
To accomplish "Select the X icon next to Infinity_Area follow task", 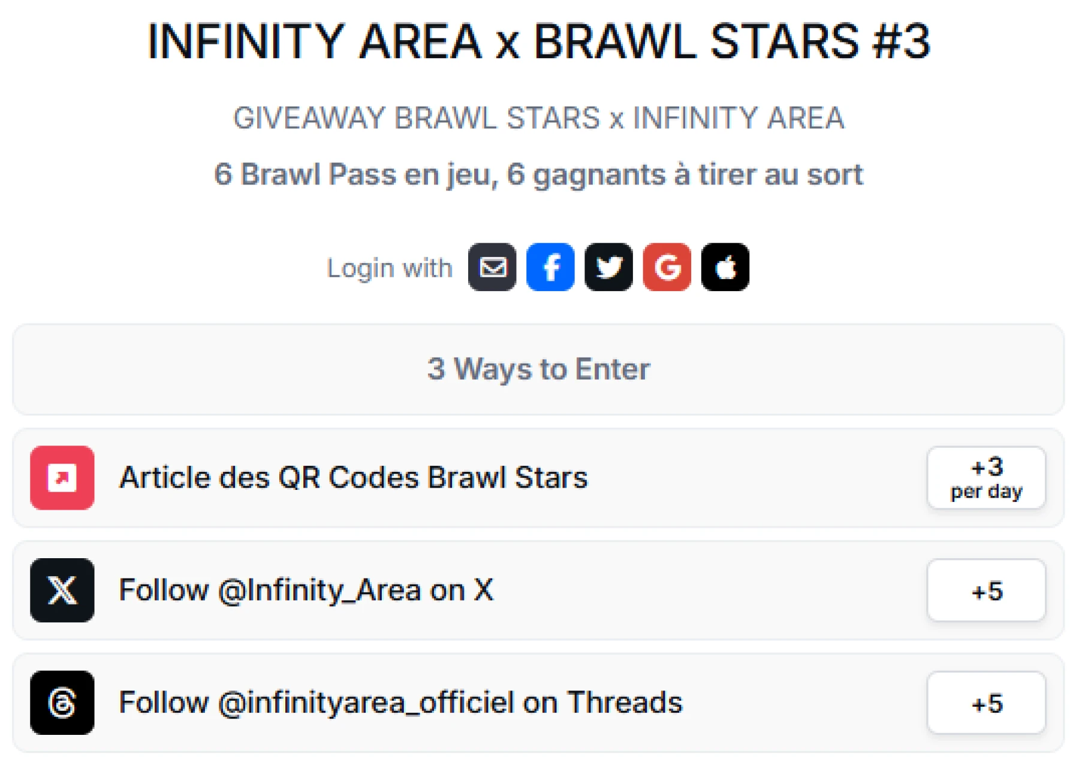I will click(62, 591).
